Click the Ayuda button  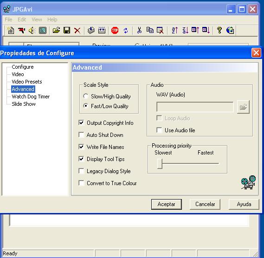click(244, 204)
